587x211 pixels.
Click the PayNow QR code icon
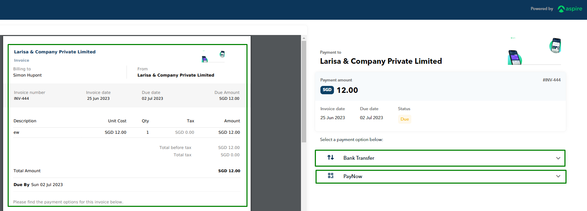click(x=330, y=176)
